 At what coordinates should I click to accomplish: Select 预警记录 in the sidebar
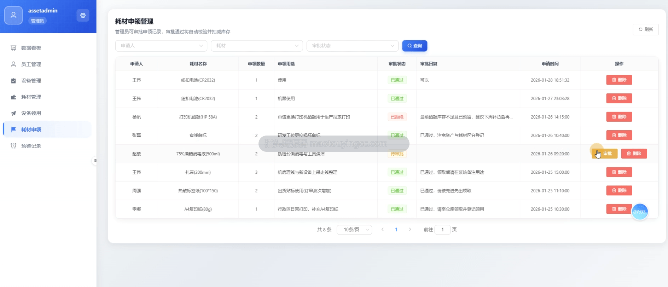47,145
